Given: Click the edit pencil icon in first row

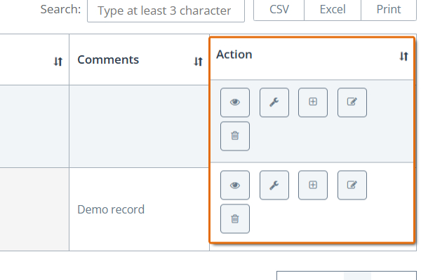Looking at the screenshot, I should [x=352, y=102].
